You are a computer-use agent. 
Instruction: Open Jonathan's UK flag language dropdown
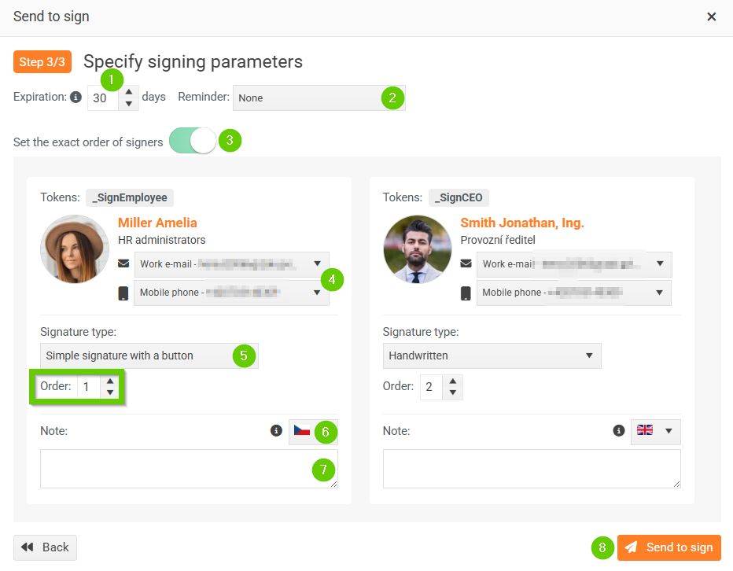click(x=655, y=431)
